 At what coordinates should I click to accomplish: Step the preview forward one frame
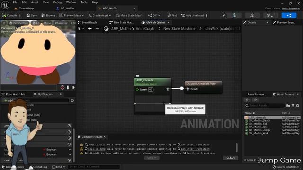click(x=73, y=87)
